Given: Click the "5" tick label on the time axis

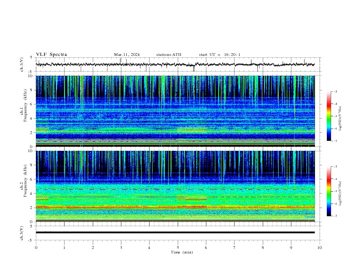Looking at the screenshot, I should click(x=178, y=248).
